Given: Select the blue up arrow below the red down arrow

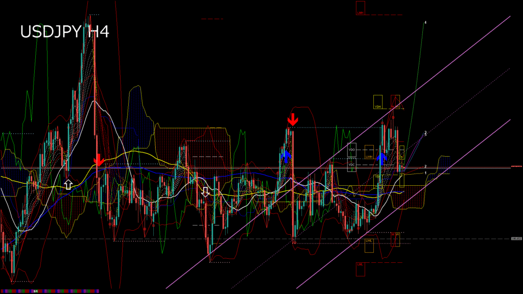Looking at the screenshot, I should pyautogui.click(x=286, y=155).
